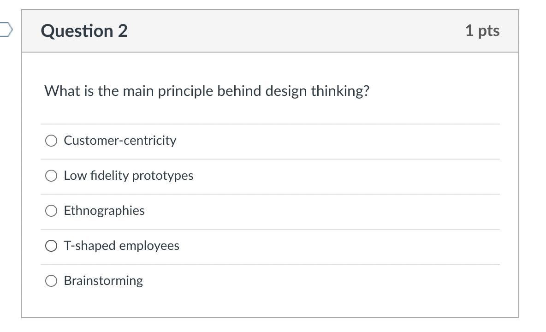Click the Ethnographies answer text
The image size is (546, 332).
pyautogui.click(x=104, y=211)
